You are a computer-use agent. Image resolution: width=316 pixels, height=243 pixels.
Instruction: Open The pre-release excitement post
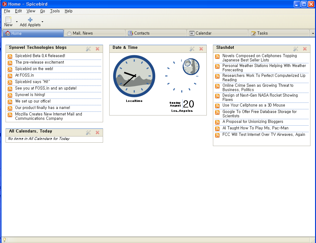coord(39,62)
